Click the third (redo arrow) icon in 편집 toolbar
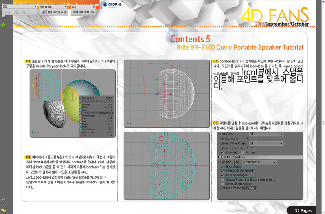Screen dimensions: 325x214 [x=24, y=12]
